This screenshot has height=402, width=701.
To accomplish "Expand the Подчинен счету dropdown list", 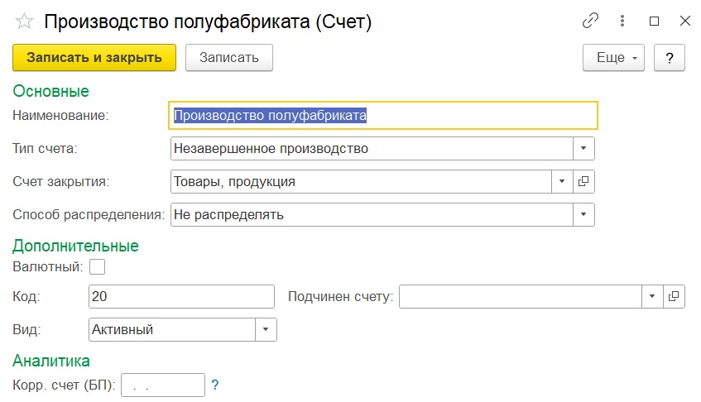I will tap(652, 296).
